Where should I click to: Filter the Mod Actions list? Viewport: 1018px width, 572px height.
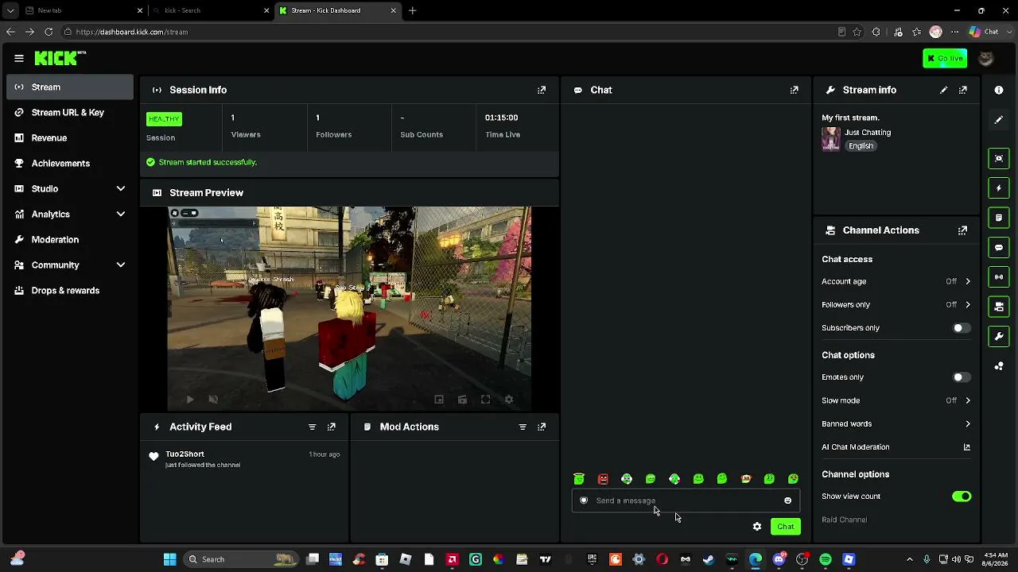(523, 427)
